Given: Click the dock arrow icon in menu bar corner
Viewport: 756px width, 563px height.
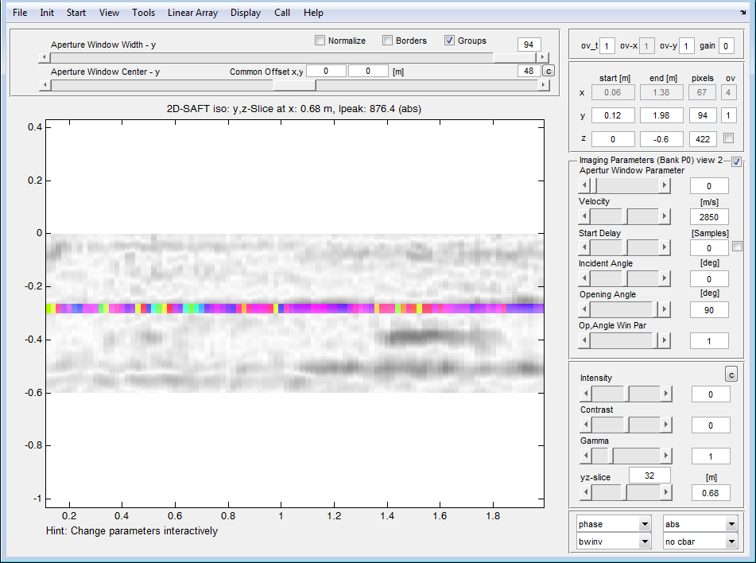Looking at the screenshot, I should [x=742, y=13].
